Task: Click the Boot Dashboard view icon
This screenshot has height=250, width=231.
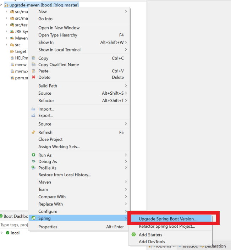Action: [x=1, y=216]
